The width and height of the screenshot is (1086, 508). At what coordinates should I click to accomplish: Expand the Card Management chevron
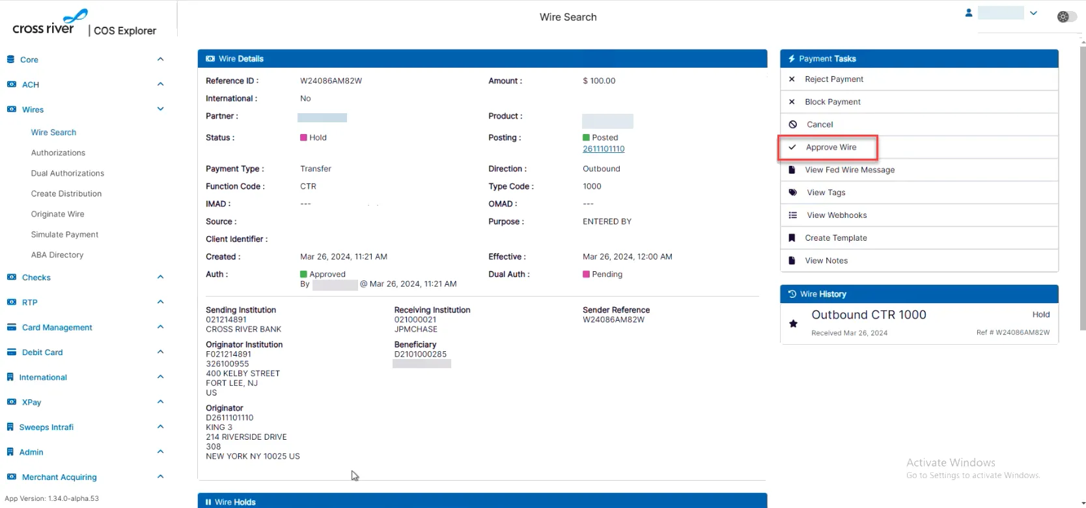pos(160,327)
